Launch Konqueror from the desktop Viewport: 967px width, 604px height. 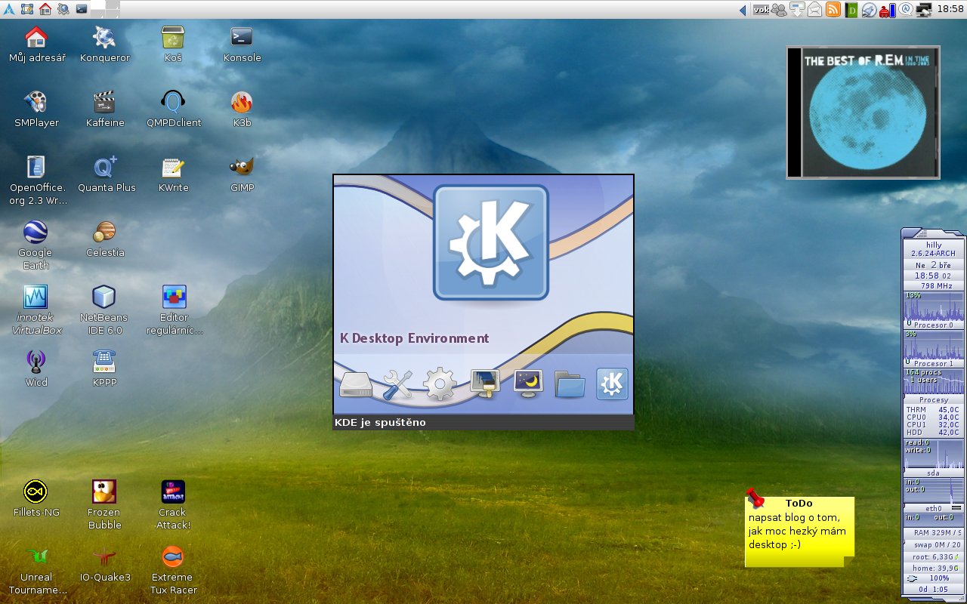point(104,44)
